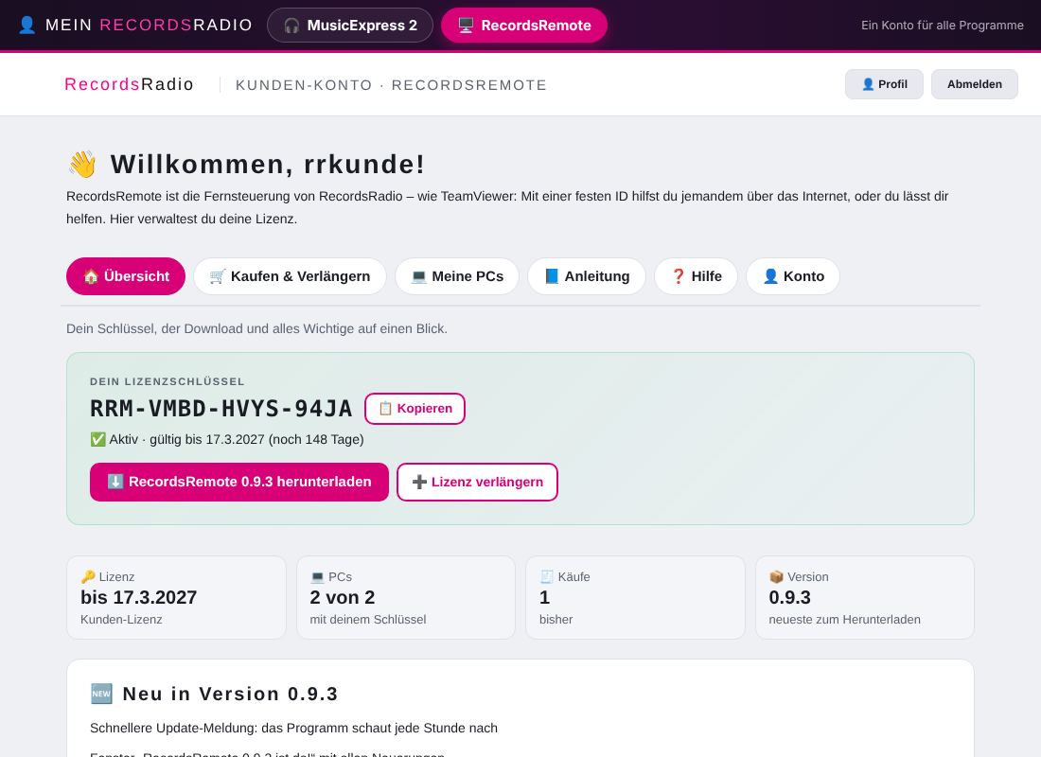This screenshot has width=1041, height=757.
Task: Click the laptop icon on Meine PCs tab
Action: 419,276
